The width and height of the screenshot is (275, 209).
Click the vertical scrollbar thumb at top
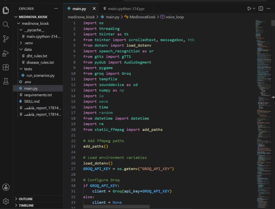click(x=273, y=23)
